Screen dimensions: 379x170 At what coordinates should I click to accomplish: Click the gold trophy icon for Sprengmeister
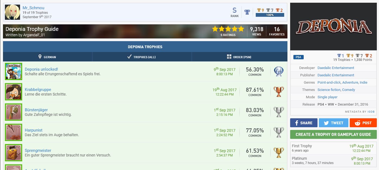[x=278, y=153]
